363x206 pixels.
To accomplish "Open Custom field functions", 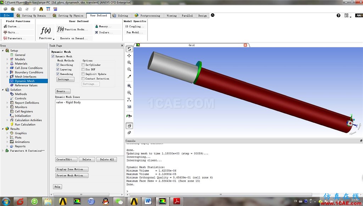I will click(12, 27).
